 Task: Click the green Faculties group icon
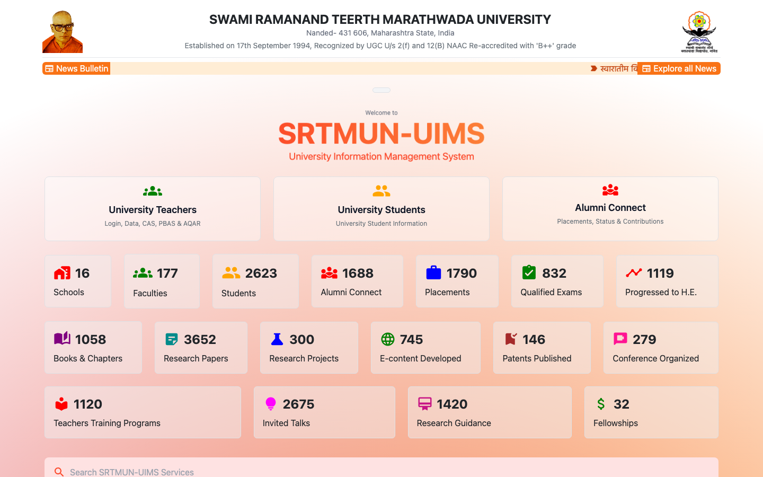pyautogui.click(x=143, y=273)
